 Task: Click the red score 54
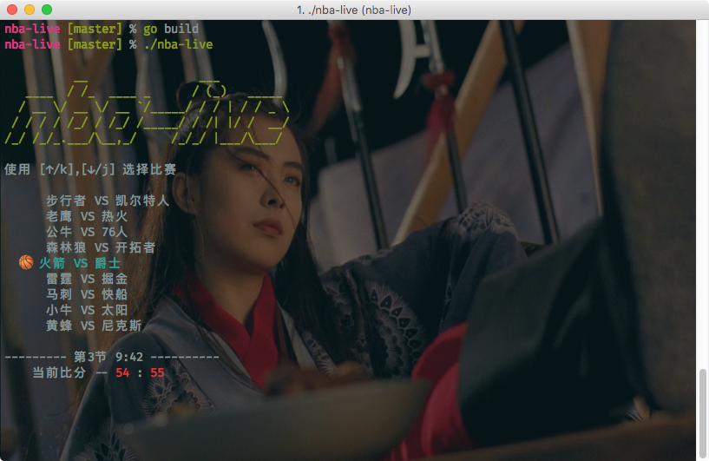coord(122,372)
